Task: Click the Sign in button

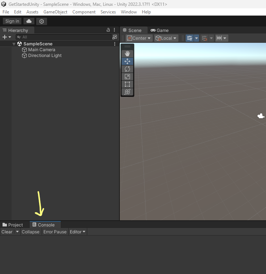Action: pos(12,21)
